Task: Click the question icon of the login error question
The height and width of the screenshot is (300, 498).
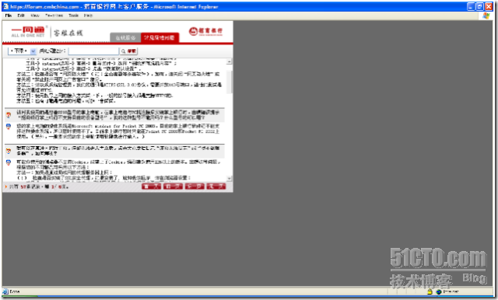Action: [9, 151]
